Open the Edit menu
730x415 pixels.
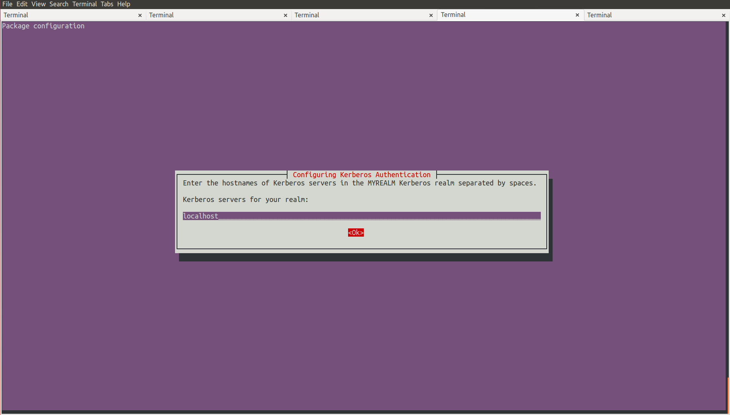click(x=22, y=4)
